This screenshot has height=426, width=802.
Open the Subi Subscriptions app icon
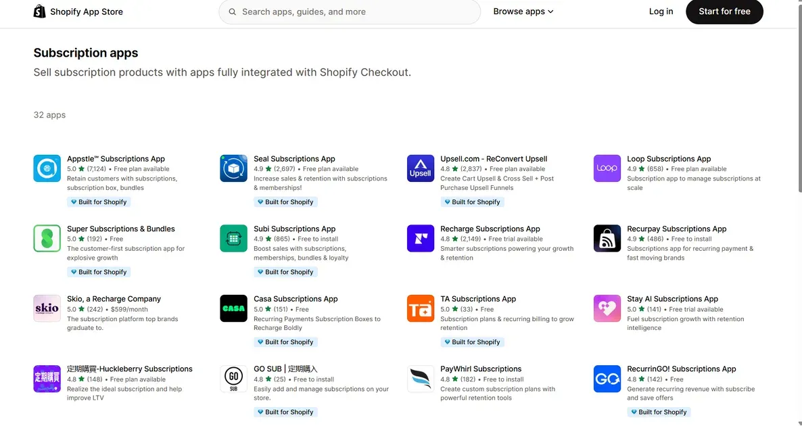click(234, 238)
